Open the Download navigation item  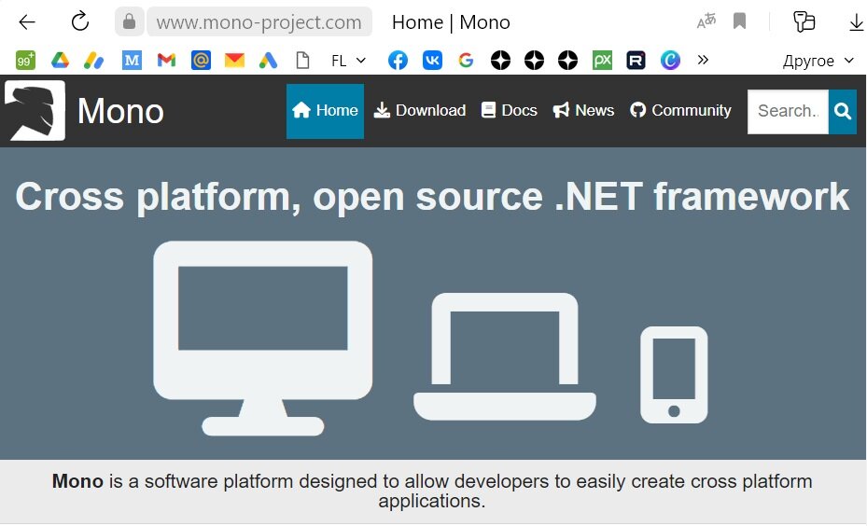click(420, 110)
